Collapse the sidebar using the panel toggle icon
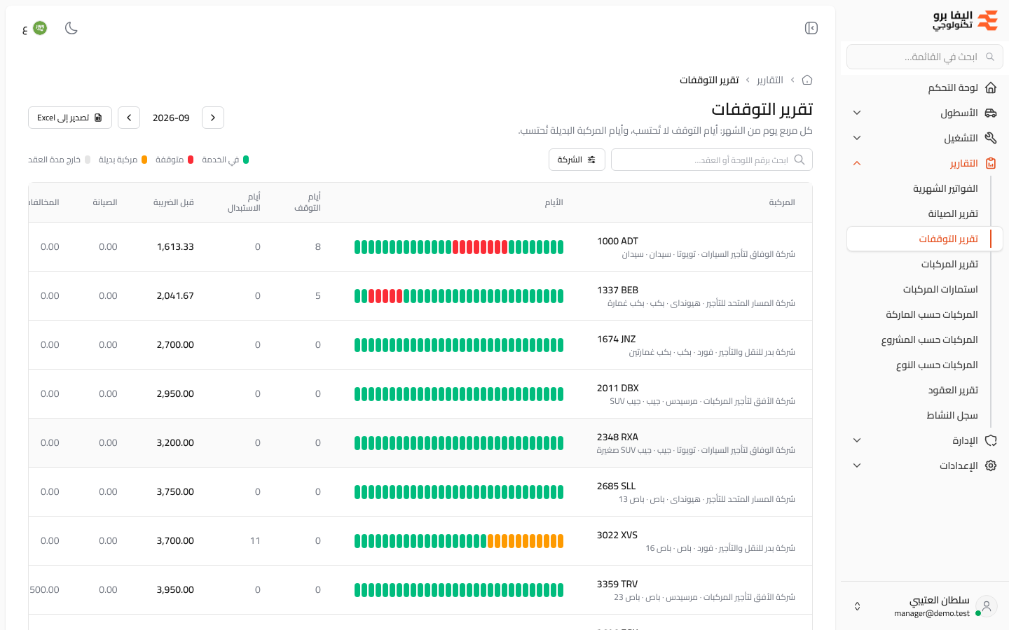Image resolution: width=1009 pixels, height=630 pixels. 811,28
